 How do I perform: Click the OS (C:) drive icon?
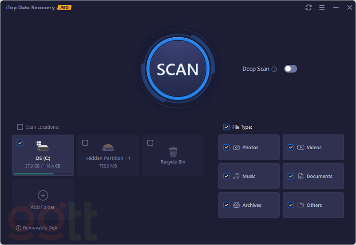click(43, 146)
